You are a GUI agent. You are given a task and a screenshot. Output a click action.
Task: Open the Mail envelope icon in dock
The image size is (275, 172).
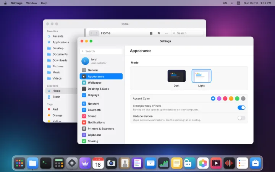150,163
